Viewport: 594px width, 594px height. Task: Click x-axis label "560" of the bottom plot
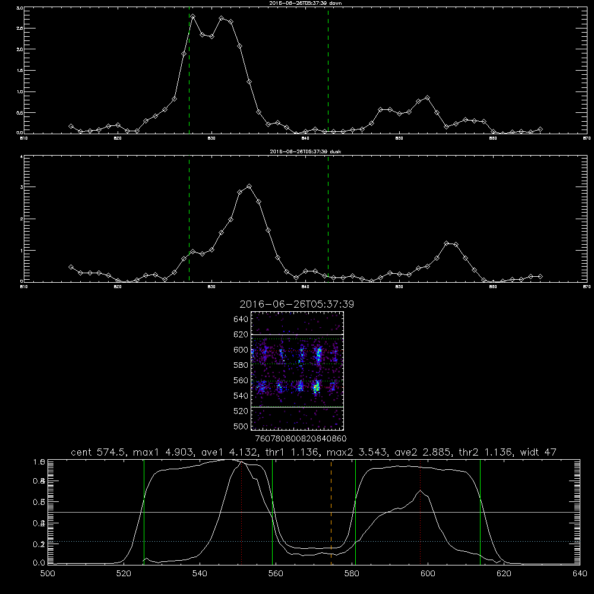click(276, 574)
